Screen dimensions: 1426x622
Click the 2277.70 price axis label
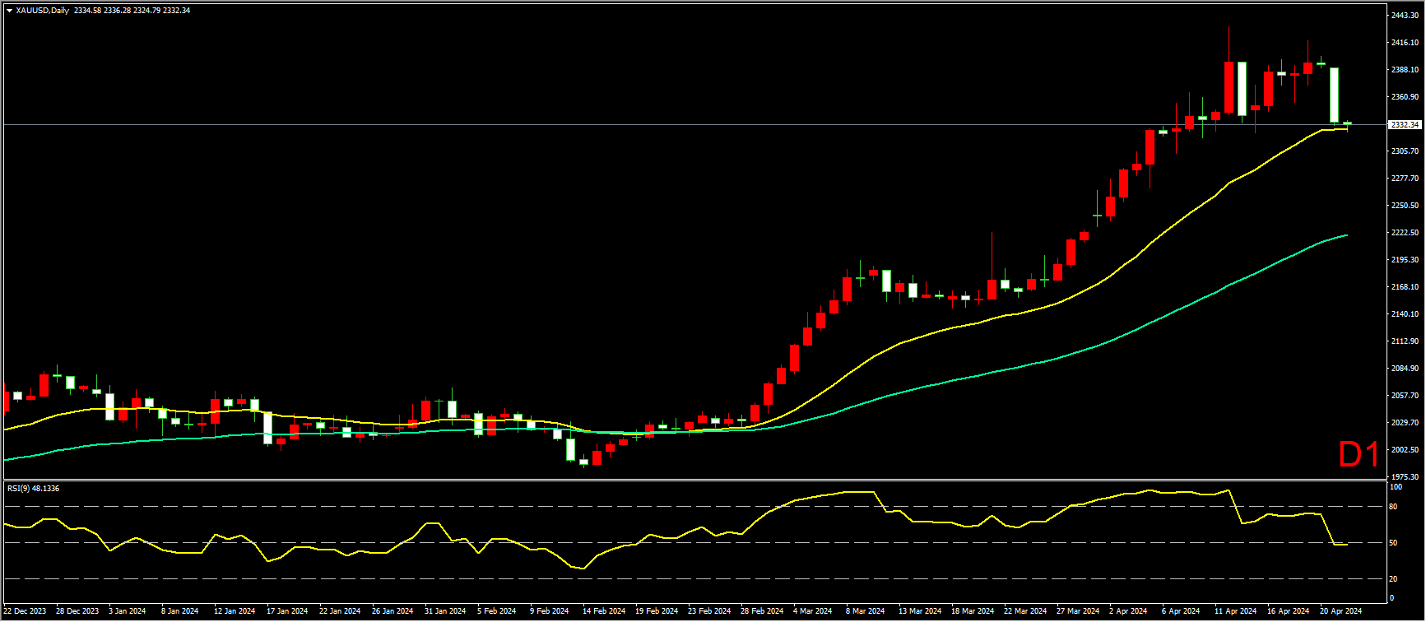tap(1405, 179)
